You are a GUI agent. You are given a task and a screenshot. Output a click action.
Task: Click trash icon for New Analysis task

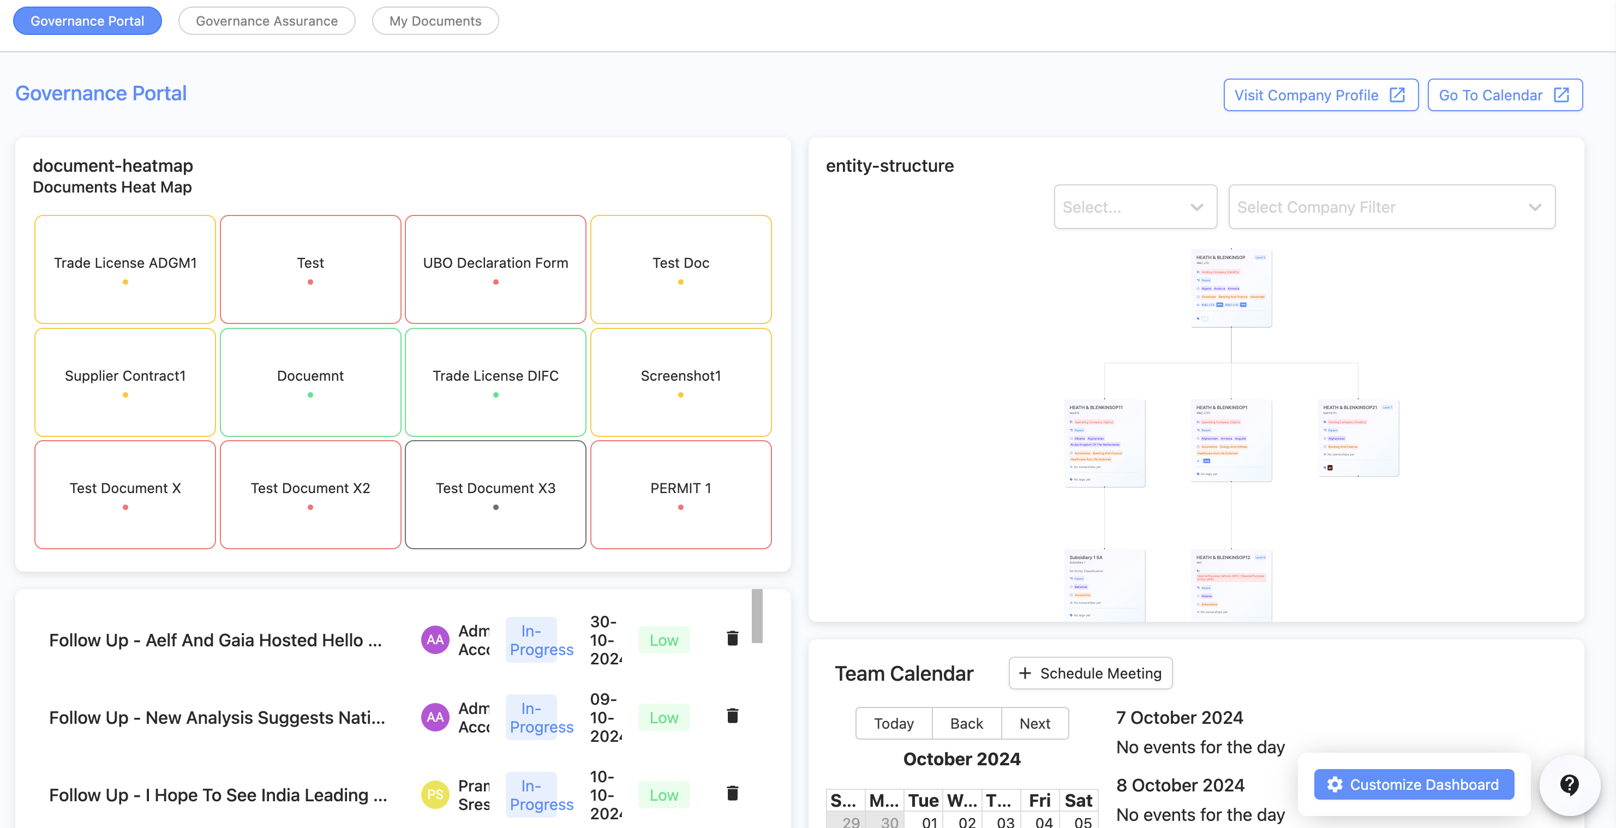tap(732, 716)
